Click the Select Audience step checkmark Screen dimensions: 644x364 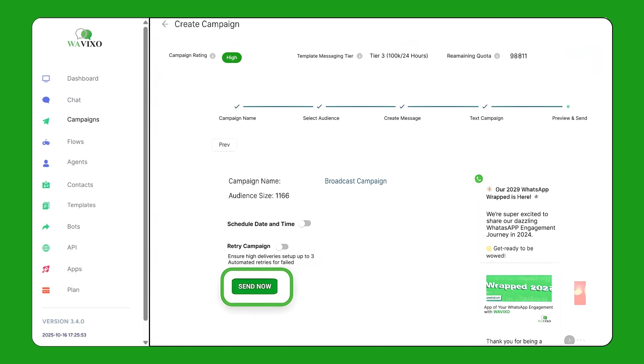(319, 107)
